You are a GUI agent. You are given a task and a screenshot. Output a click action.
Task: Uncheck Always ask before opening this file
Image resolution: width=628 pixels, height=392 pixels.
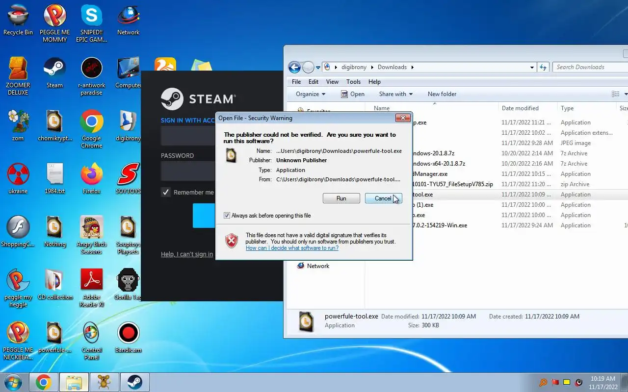227,216
